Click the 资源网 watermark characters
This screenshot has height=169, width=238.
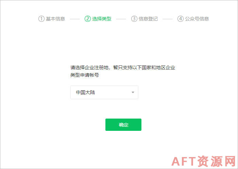[x=217, y=161]
